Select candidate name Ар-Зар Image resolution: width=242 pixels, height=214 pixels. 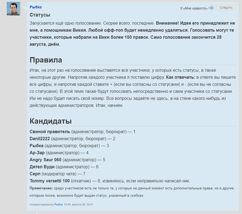tap(37, 153)
